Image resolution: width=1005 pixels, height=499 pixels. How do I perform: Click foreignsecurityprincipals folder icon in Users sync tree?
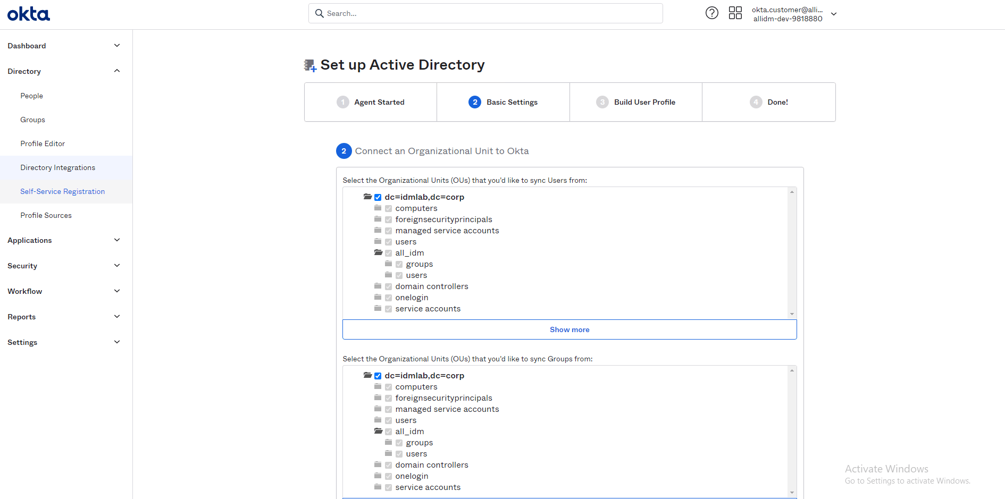point(378,219)
